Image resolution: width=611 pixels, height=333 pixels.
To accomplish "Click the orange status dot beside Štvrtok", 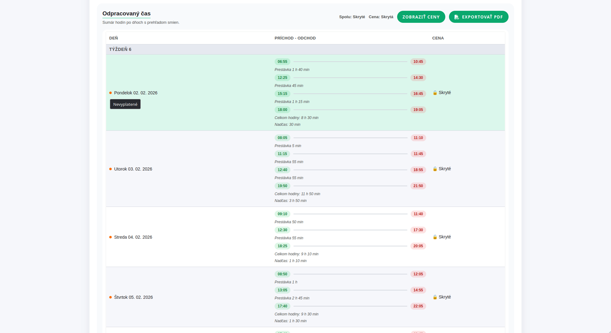I will coord(110,297).
